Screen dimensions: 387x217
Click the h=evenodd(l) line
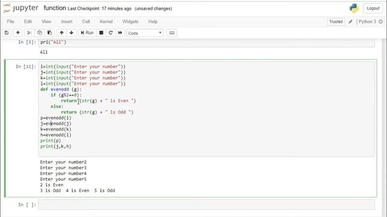(x=56, y=135)
